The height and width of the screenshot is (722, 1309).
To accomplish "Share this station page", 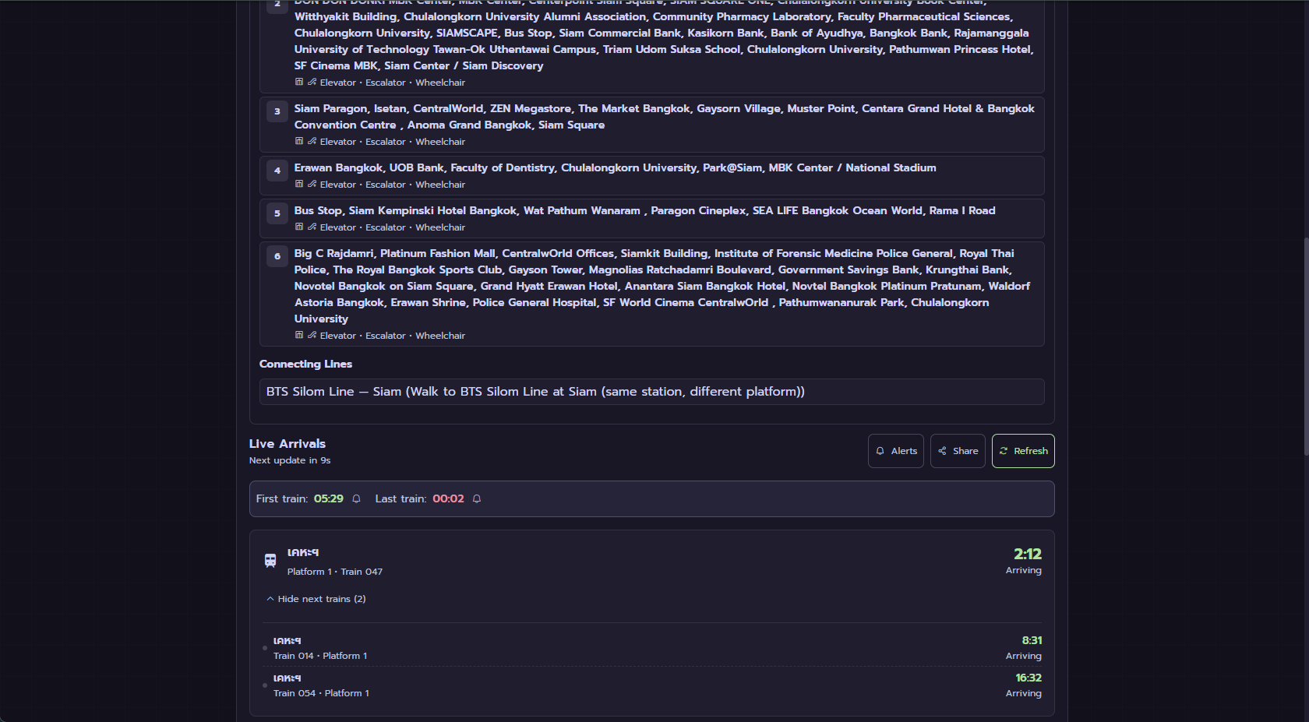I will tap(958, 451).
